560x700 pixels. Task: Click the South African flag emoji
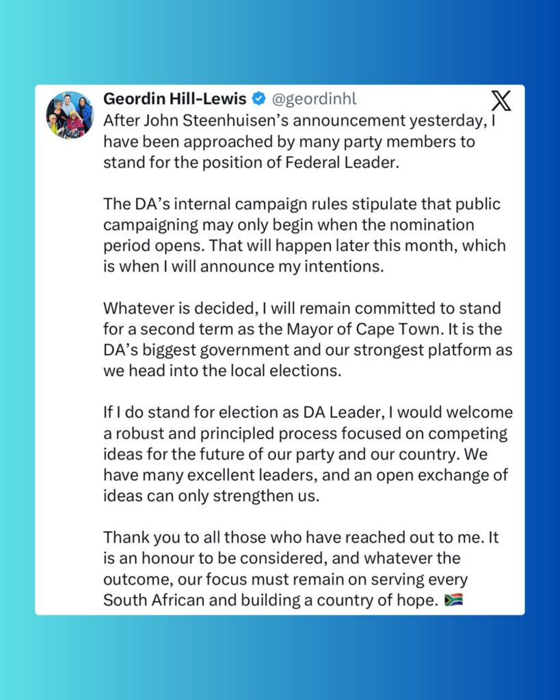click(x=453, y=601)
